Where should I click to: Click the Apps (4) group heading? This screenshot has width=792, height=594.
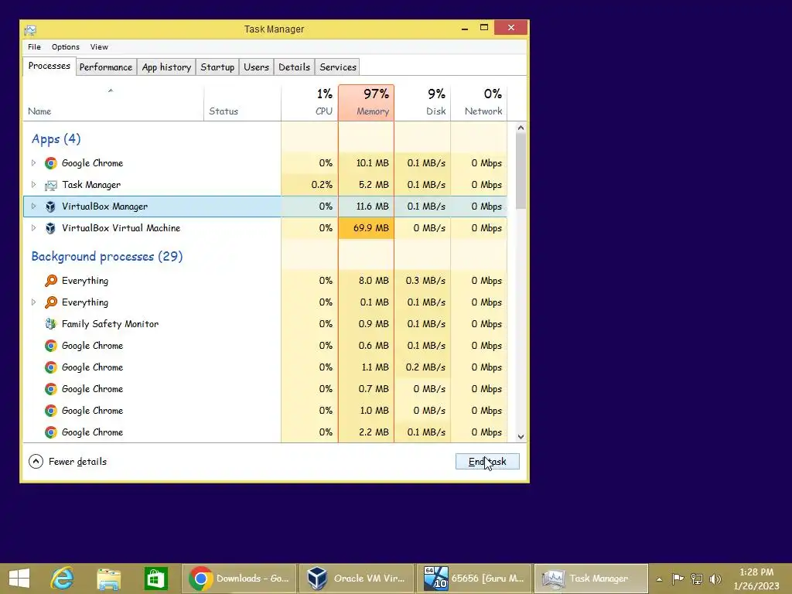[x=56, y=139]
